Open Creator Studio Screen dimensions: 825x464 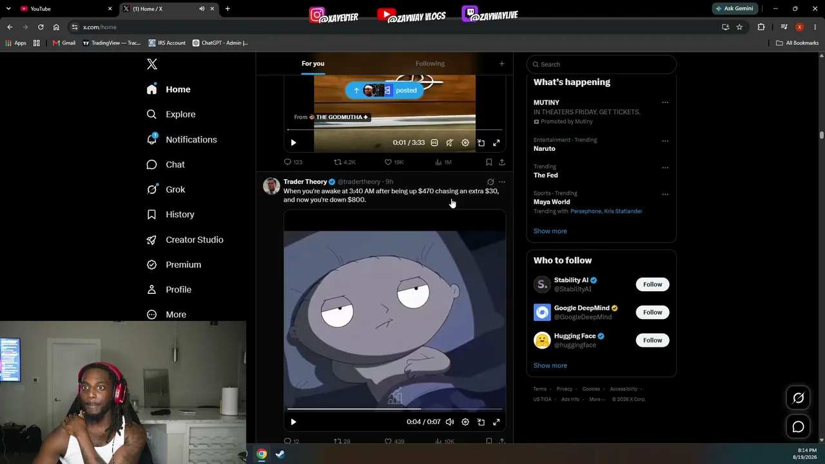coord(185,239)
